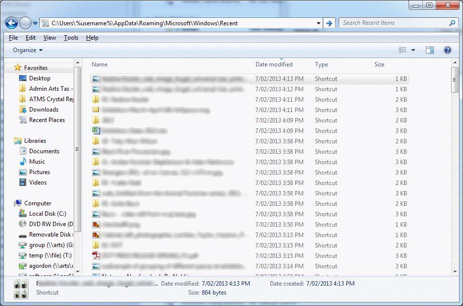Select Favorites in the navigation pane
463x306 pixels.
coord(36,68)
